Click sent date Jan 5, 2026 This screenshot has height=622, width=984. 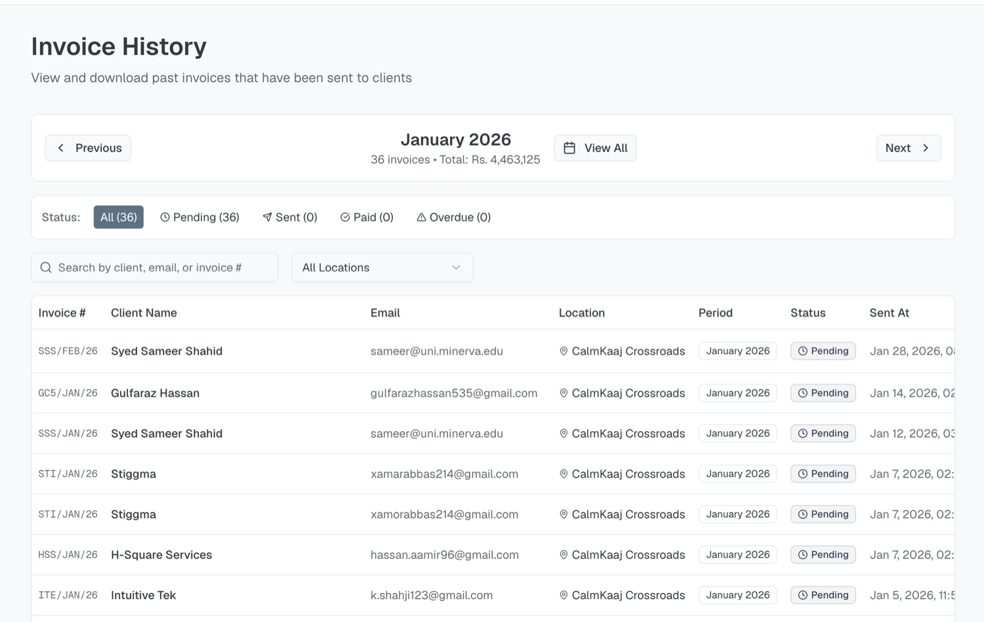pyautogui.click(x=912, y=595)
